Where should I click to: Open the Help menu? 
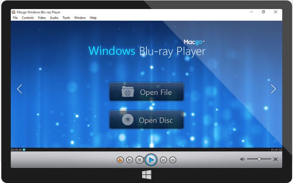pos(93,18)
